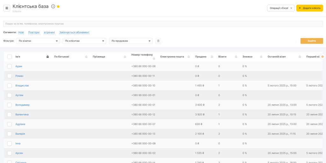Click the lock icon in Ім'я column

click(x=47, y=57)
